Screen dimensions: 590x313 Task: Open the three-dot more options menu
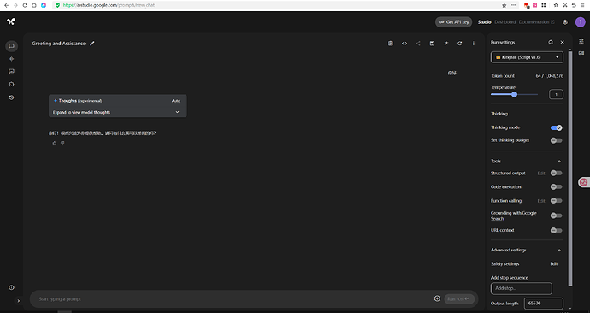(x=474, y=44)
